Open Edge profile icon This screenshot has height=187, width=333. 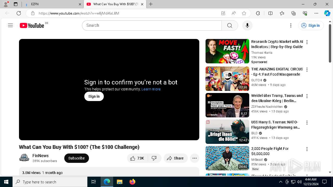(x=6, y=4)
